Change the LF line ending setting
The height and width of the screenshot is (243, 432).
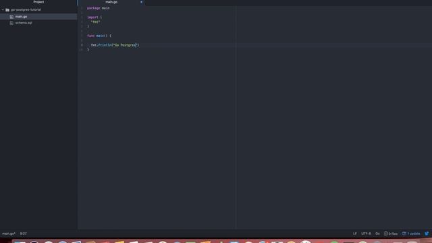(355, 234)
